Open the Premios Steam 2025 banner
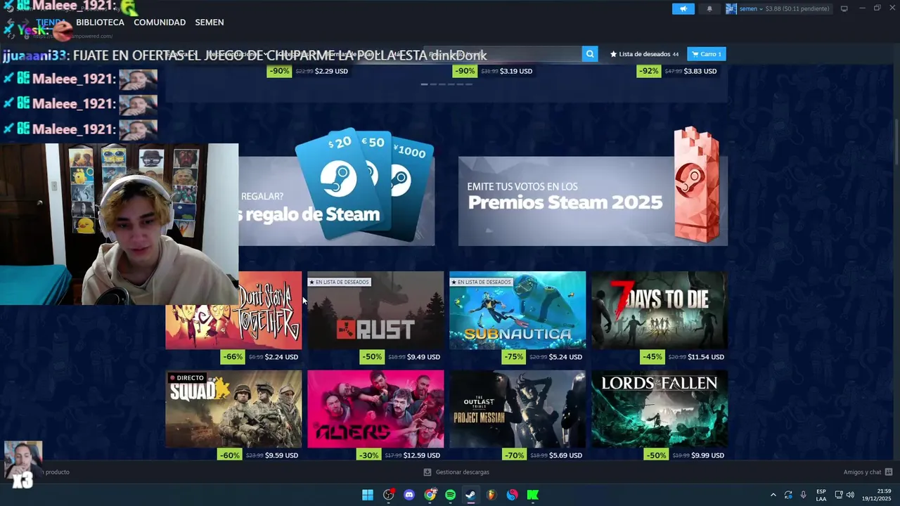This screenshot has height=506, width=900. [593, 200]
